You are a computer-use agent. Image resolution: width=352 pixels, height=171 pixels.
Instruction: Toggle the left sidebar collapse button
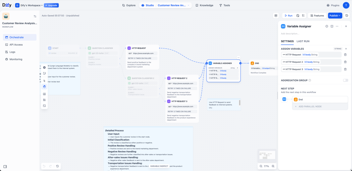5,166
